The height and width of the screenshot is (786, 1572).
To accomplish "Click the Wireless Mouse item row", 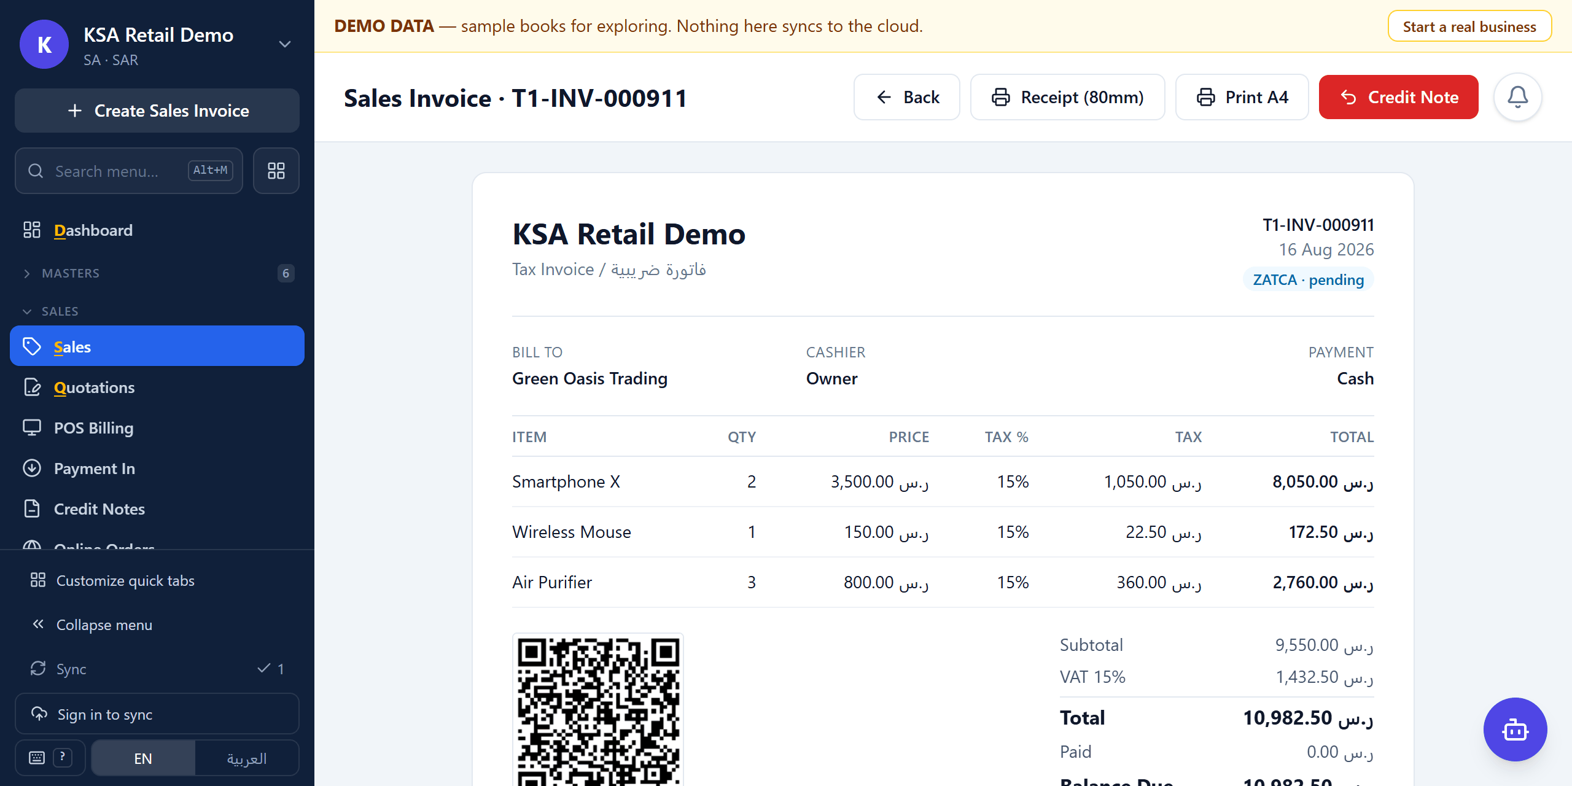I will coord(943,532).
